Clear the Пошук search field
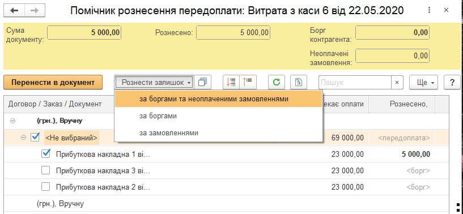Image resolution: width=463 pixels, height=214 pixels. pos(397,82)
